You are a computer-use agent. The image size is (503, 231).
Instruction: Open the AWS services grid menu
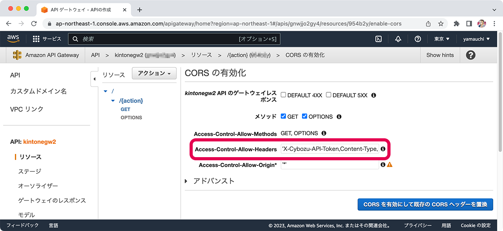[x=36, y=39]
